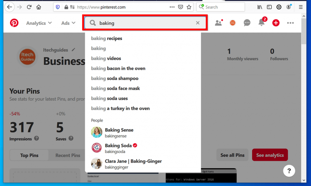Expand the Ads dropdown
Viewport: 311px width, 186px height.
coord(68,23)
